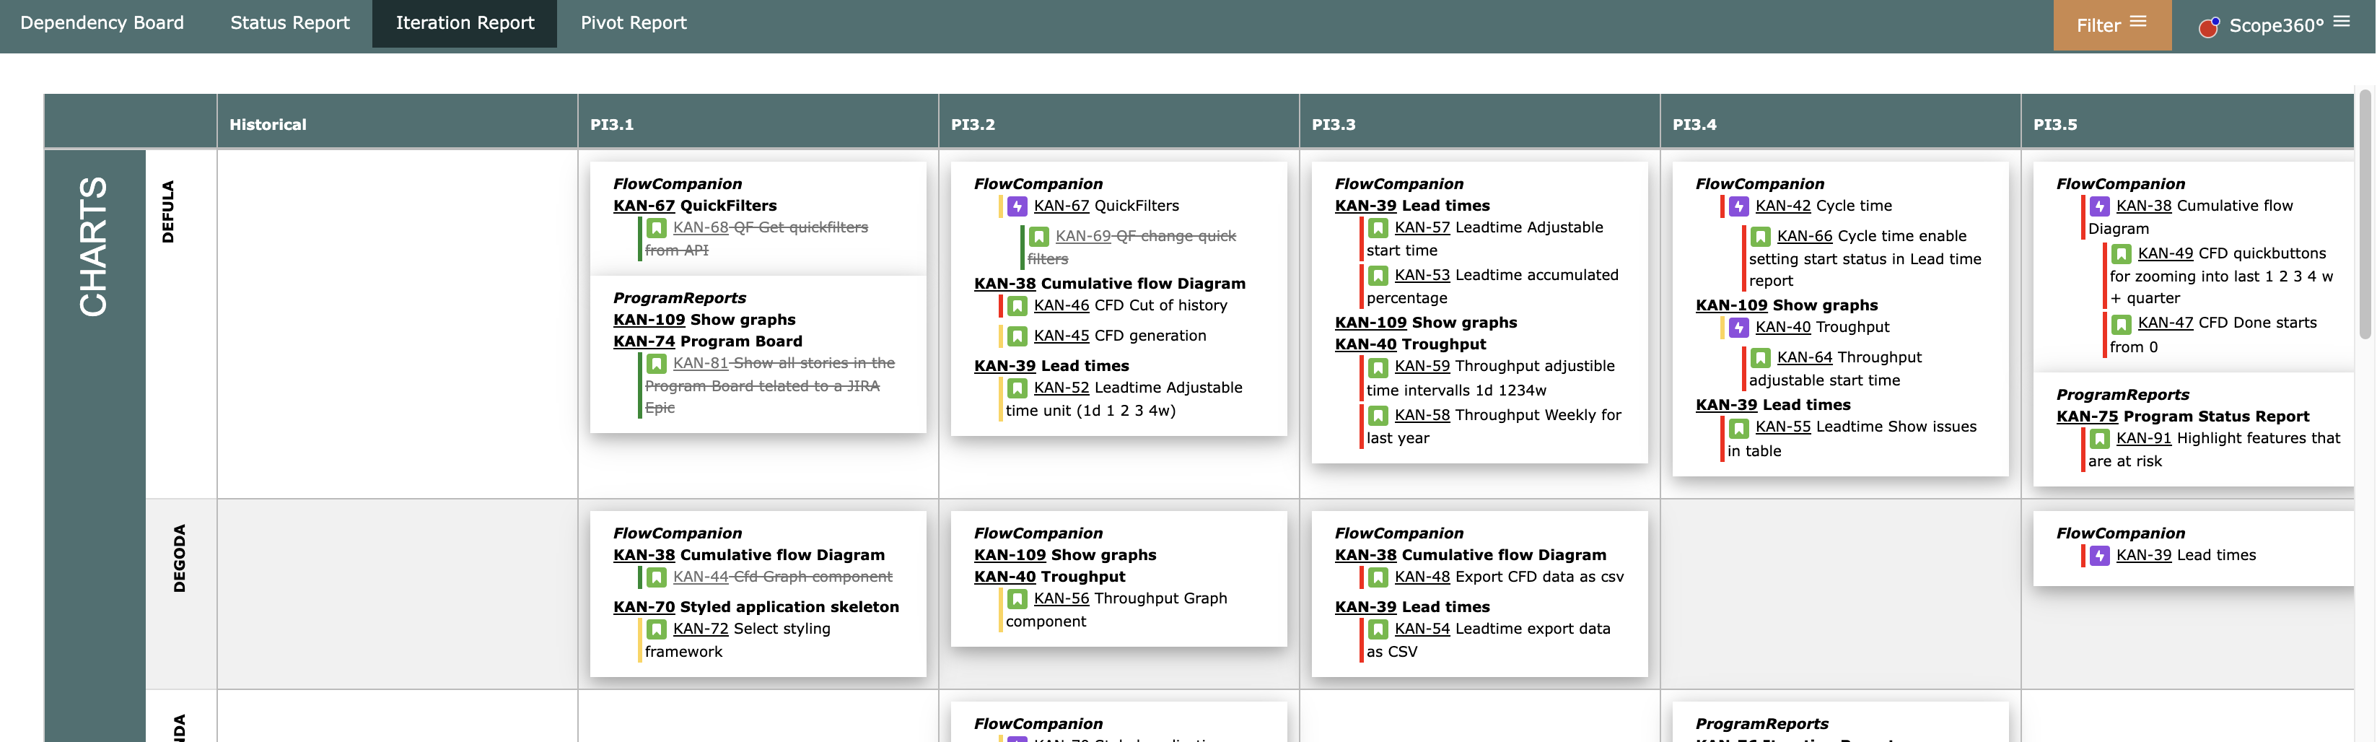Screen dimensions: 2377x742
Task: Click the story icon beside KAN-44
Action: 657,577
